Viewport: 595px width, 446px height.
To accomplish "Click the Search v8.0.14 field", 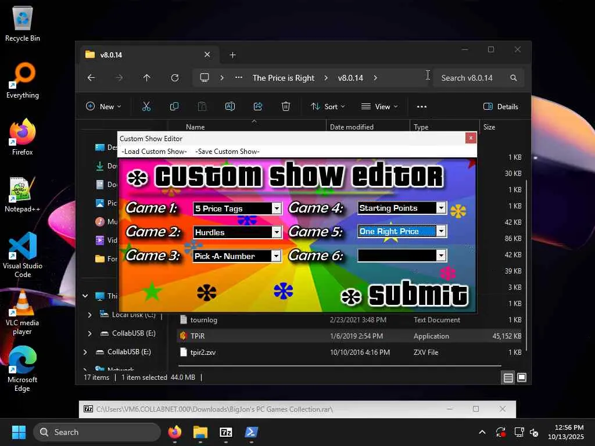I will 478,78.
